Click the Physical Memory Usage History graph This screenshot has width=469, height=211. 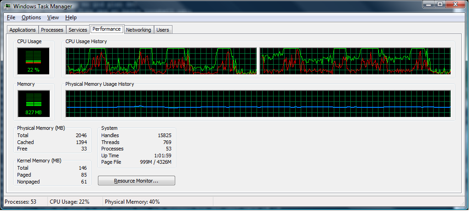pos(258,104)
